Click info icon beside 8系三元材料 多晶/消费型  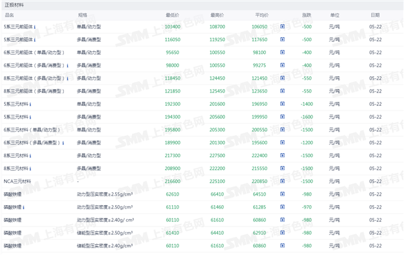(x=30, y=169)
